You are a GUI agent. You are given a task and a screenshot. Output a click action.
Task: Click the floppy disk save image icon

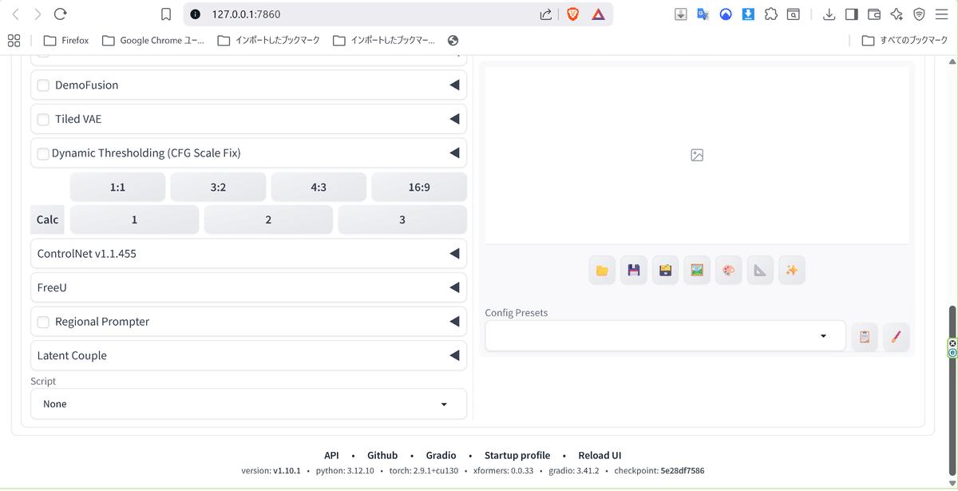click(x=634, y=270)
